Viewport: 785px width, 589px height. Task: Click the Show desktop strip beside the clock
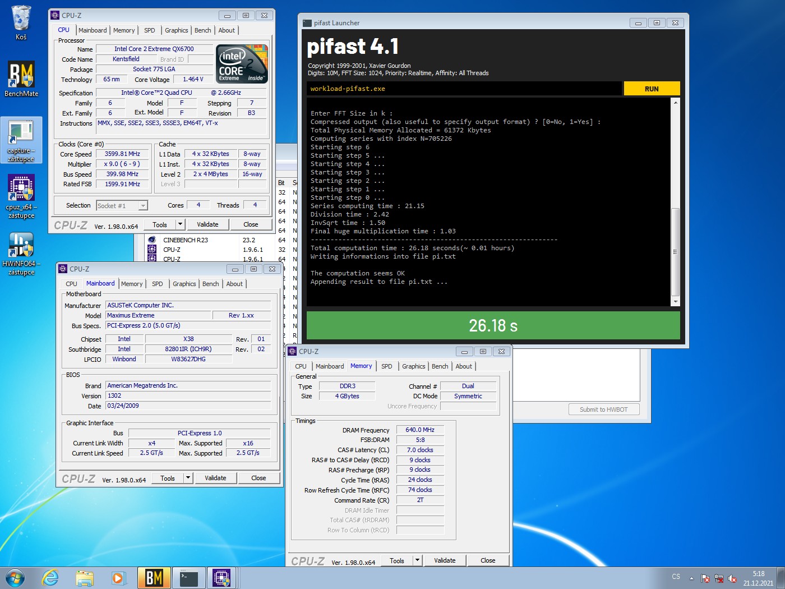781,578
